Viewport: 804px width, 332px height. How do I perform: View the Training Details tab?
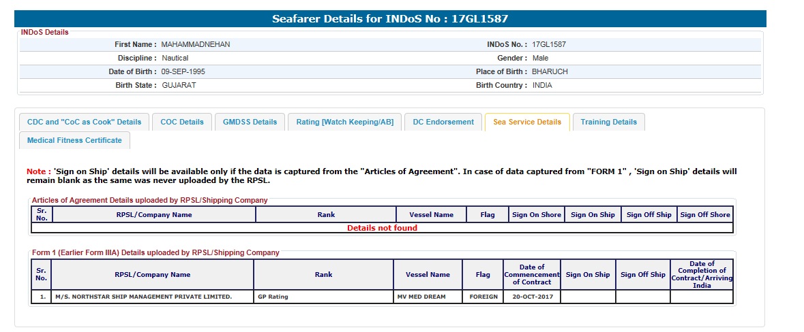608,122
